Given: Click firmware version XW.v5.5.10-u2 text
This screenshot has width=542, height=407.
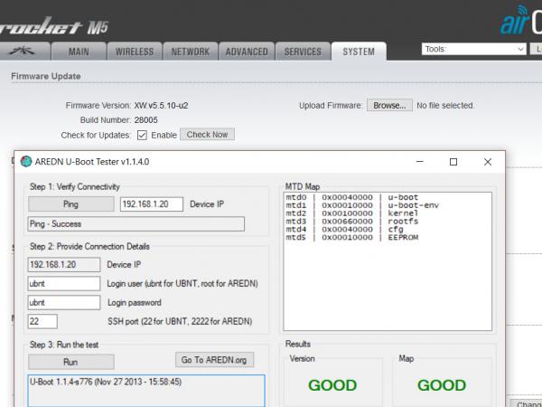Looking at the screenshot, I should click(x=161, y=106).
